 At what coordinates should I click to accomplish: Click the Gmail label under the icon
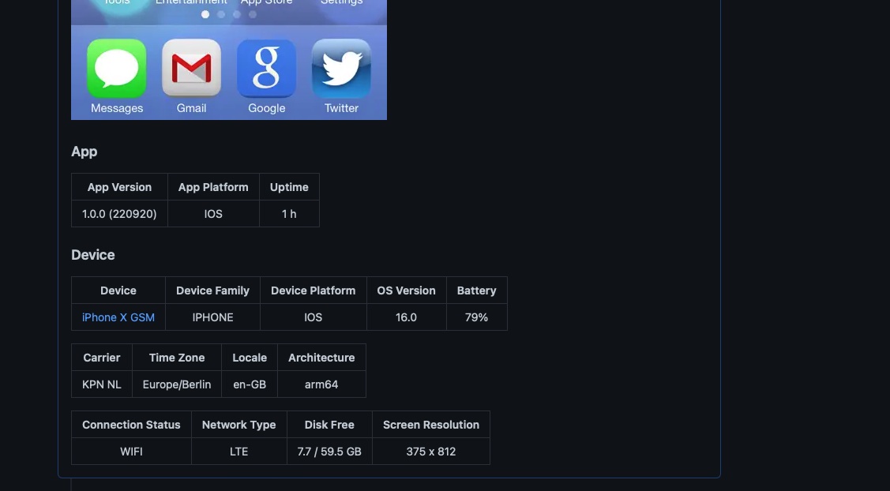[191, 108]
